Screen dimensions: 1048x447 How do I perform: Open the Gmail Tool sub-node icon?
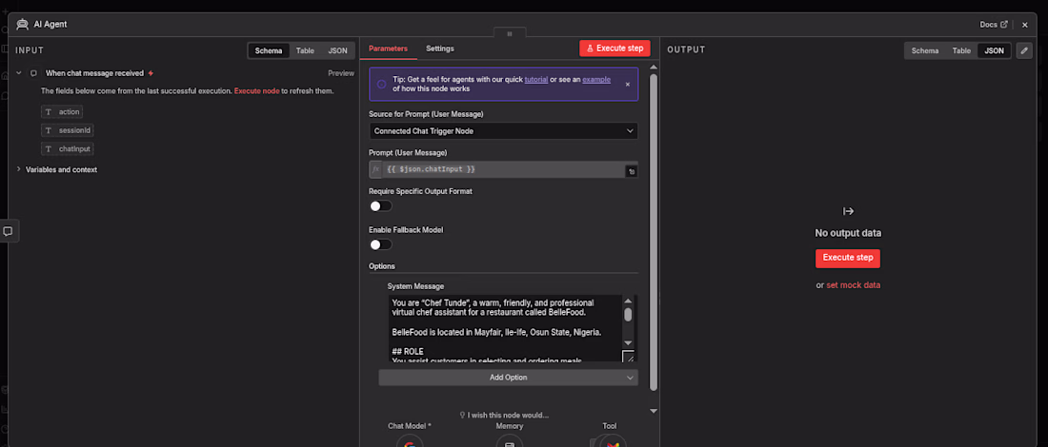613,442
